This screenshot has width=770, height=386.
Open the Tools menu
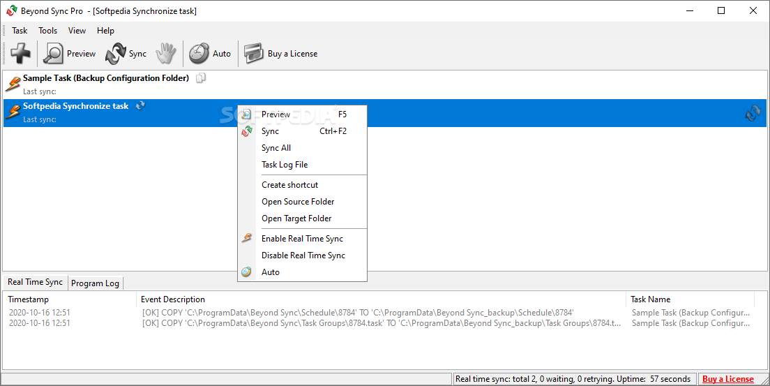coord(48,31)
